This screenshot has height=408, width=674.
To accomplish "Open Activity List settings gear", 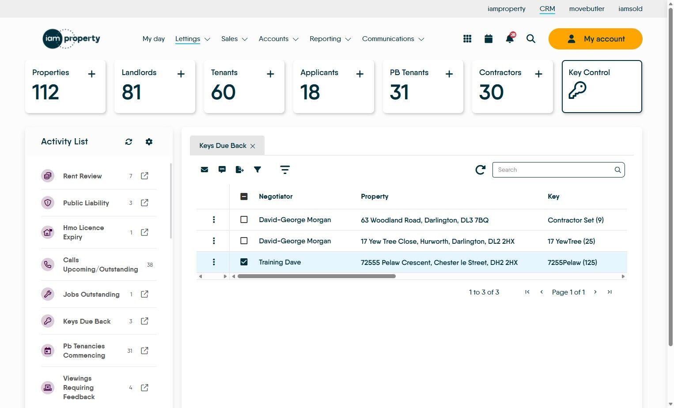I will [149, 142].
